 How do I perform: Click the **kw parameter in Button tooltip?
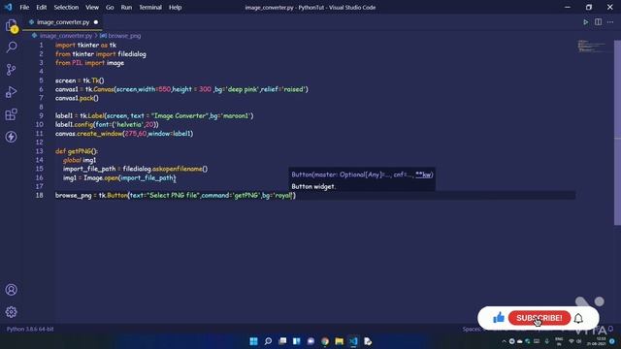[x=423, y=174]
